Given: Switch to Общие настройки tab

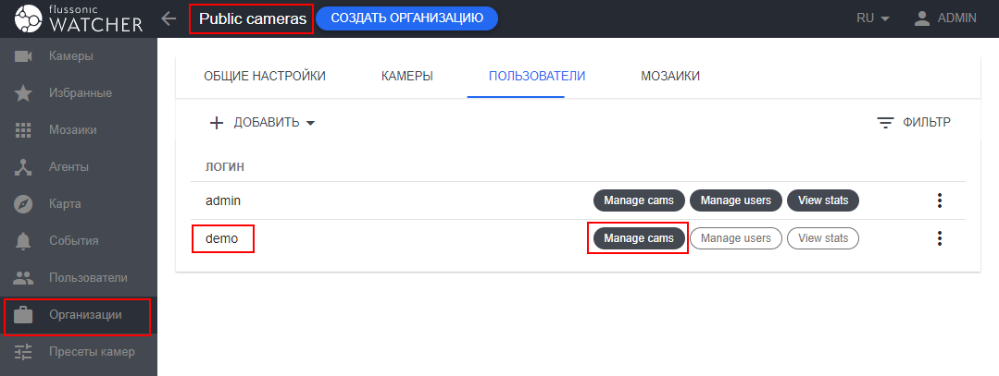Looking at the screenshot, I should point(265,76).
